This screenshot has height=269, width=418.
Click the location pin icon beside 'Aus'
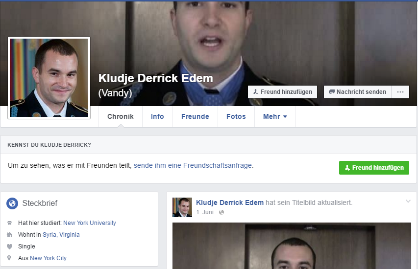(x=9, y=258)
